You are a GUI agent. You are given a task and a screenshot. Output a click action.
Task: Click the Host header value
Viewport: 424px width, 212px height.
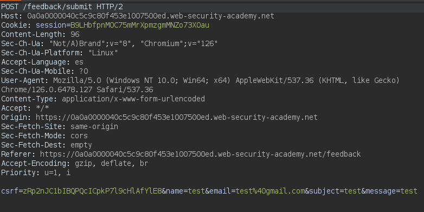pos(151,16)
